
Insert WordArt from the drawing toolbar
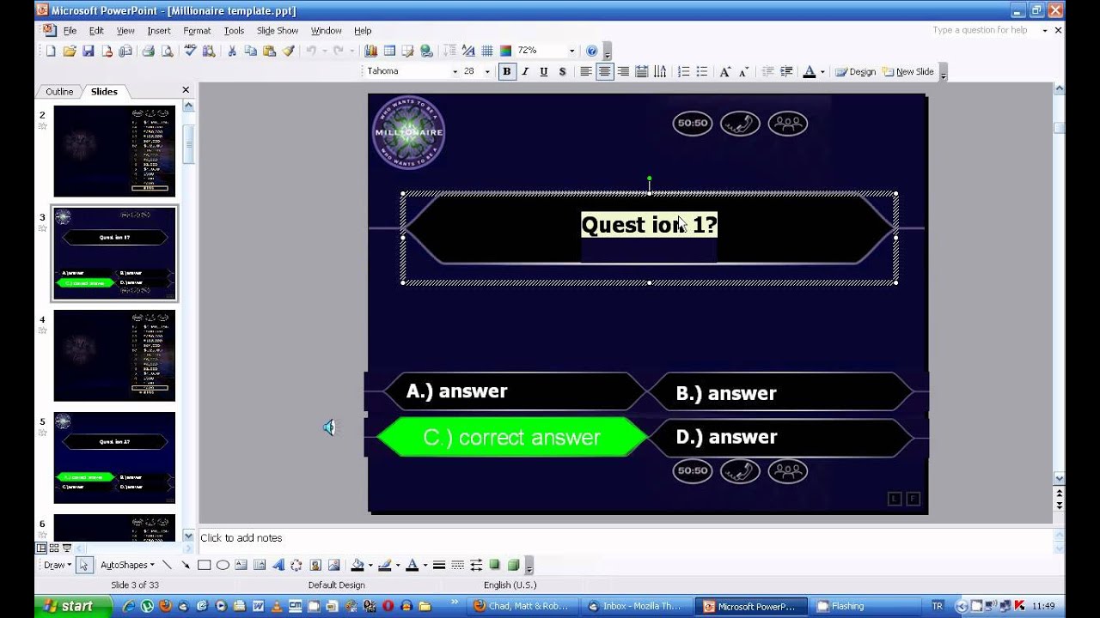[278, 565]
